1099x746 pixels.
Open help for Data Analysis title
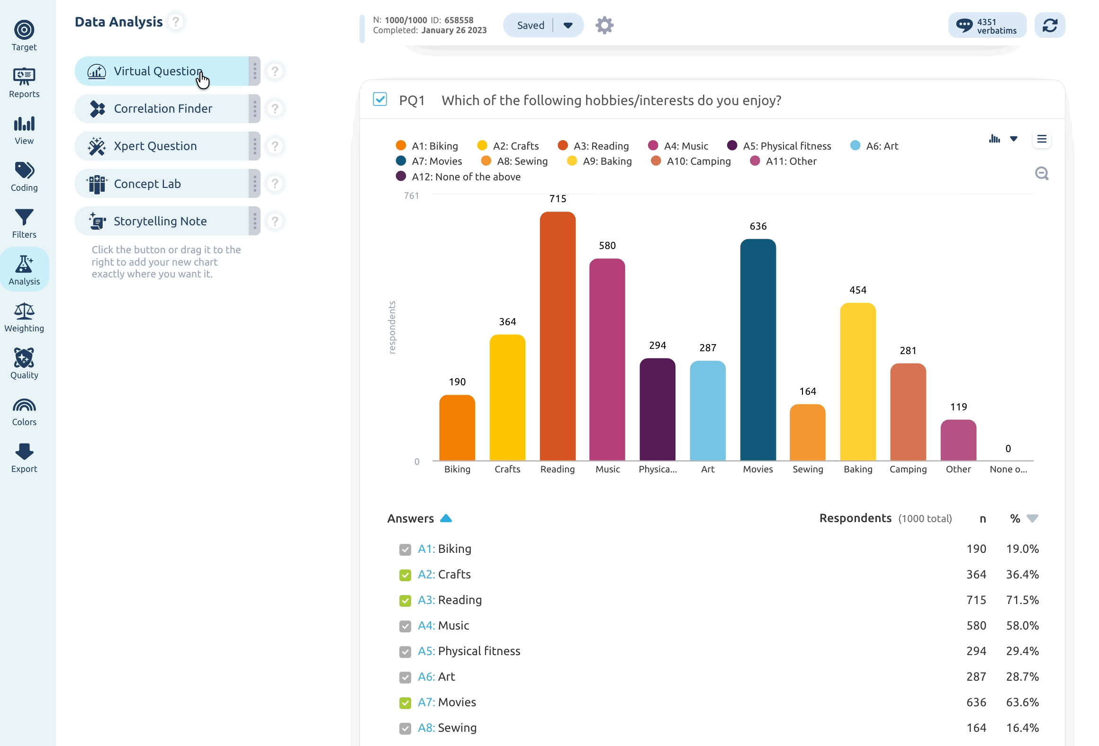coord(176,22)
